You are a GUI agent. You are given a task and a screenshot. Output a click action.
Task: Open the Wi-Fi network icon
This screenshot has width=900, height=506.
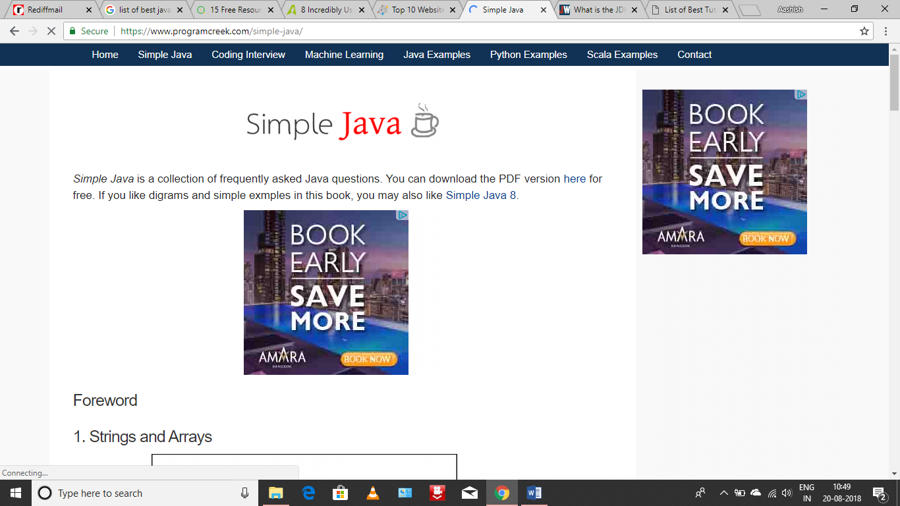772,493
